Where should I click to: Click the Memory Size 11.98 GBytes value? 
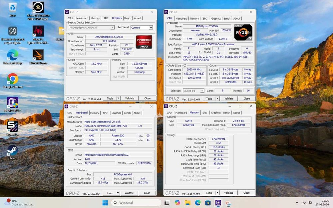point(140,64)
